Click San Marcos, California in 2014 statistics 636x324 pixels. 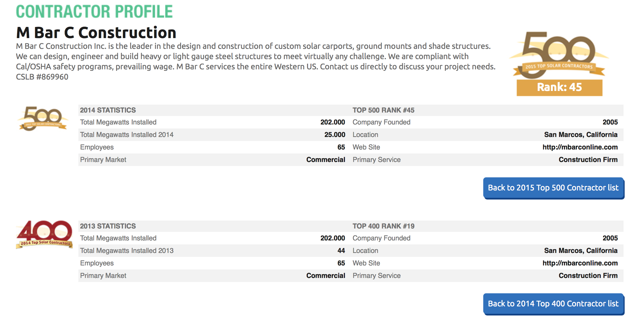click(x=581, y=135)
